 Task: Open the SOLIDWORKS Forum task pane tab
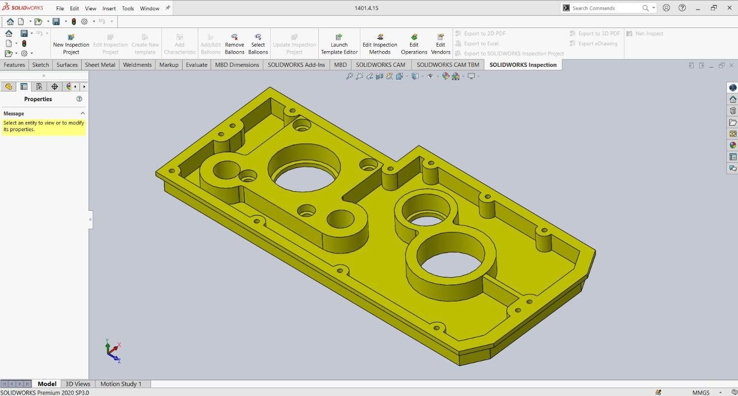pos(733,168)
